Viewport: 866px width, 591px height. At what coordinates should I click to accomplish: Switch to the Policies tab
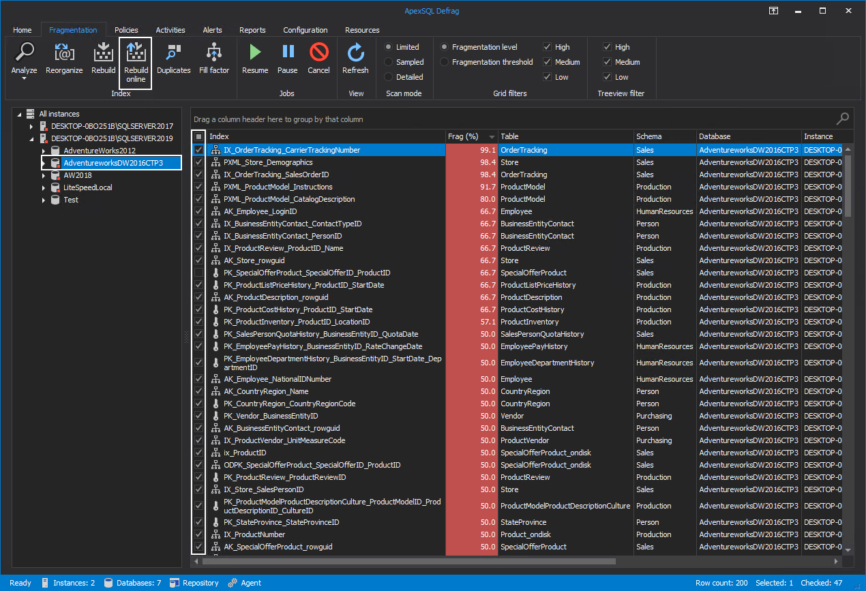click(126, 30)
